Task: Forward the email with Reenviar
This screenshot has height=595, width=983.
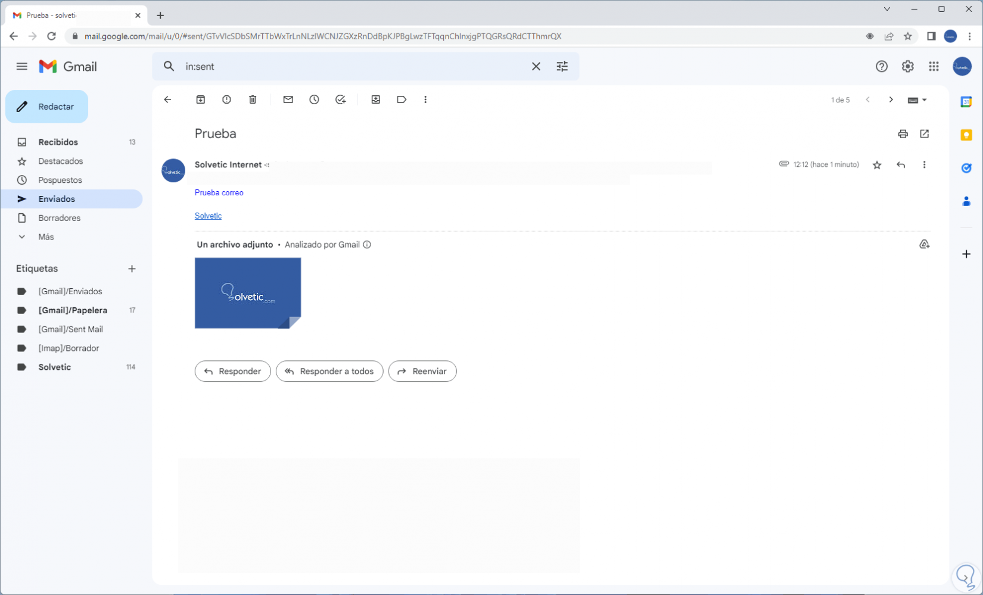Action: (x=422, y=371)
